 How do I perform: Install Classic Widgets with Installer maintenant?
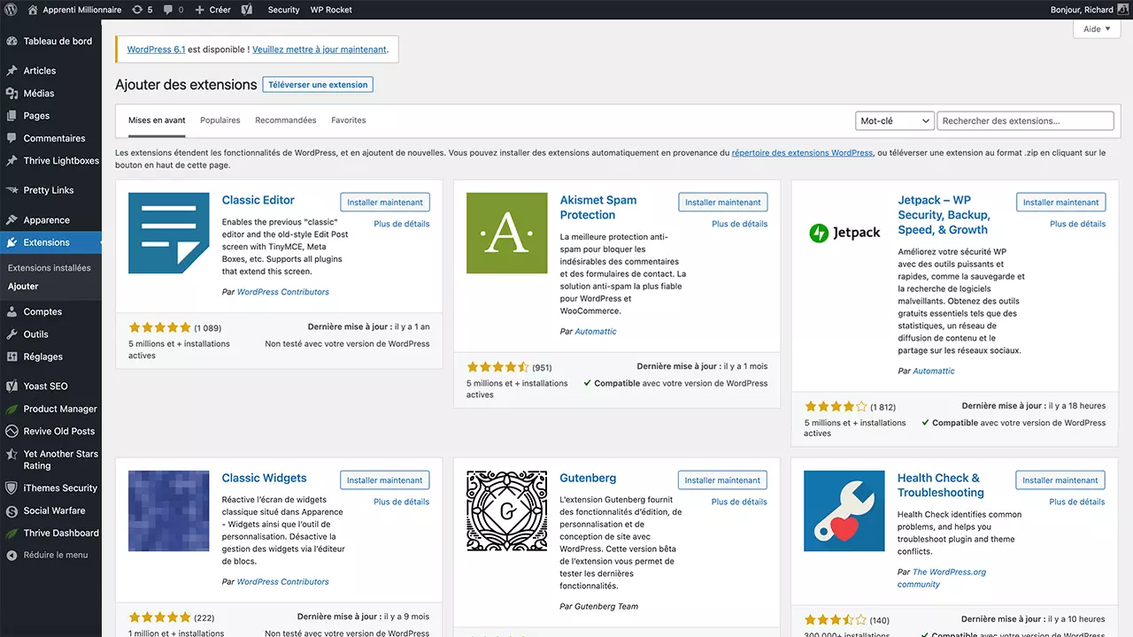point(385,480)
